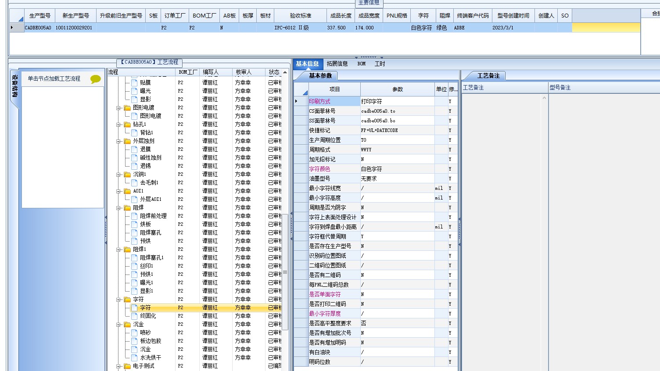This screenshot has width=660, height=371.
Task: Click the yellow highlighted cell in top row
Action: 606,28
